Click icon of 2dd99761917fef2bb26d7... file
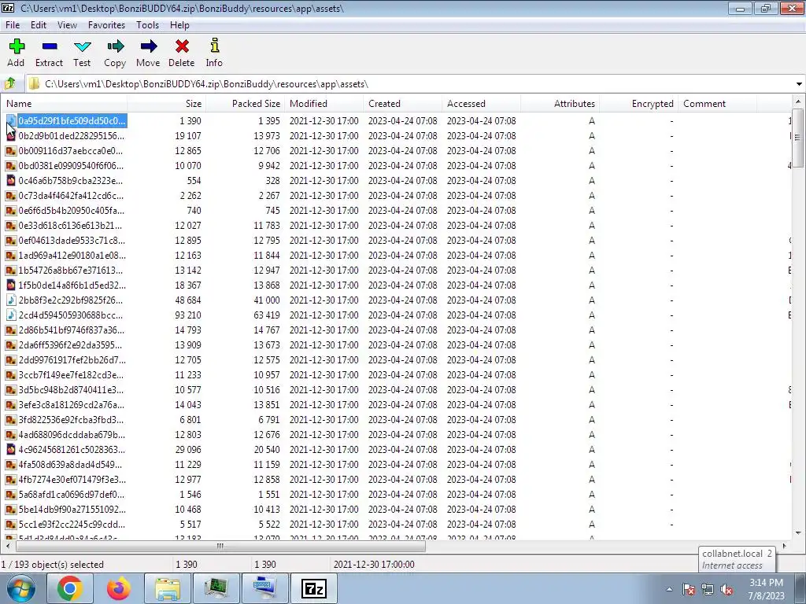This screenshot has height=604, width=806. 11,359
